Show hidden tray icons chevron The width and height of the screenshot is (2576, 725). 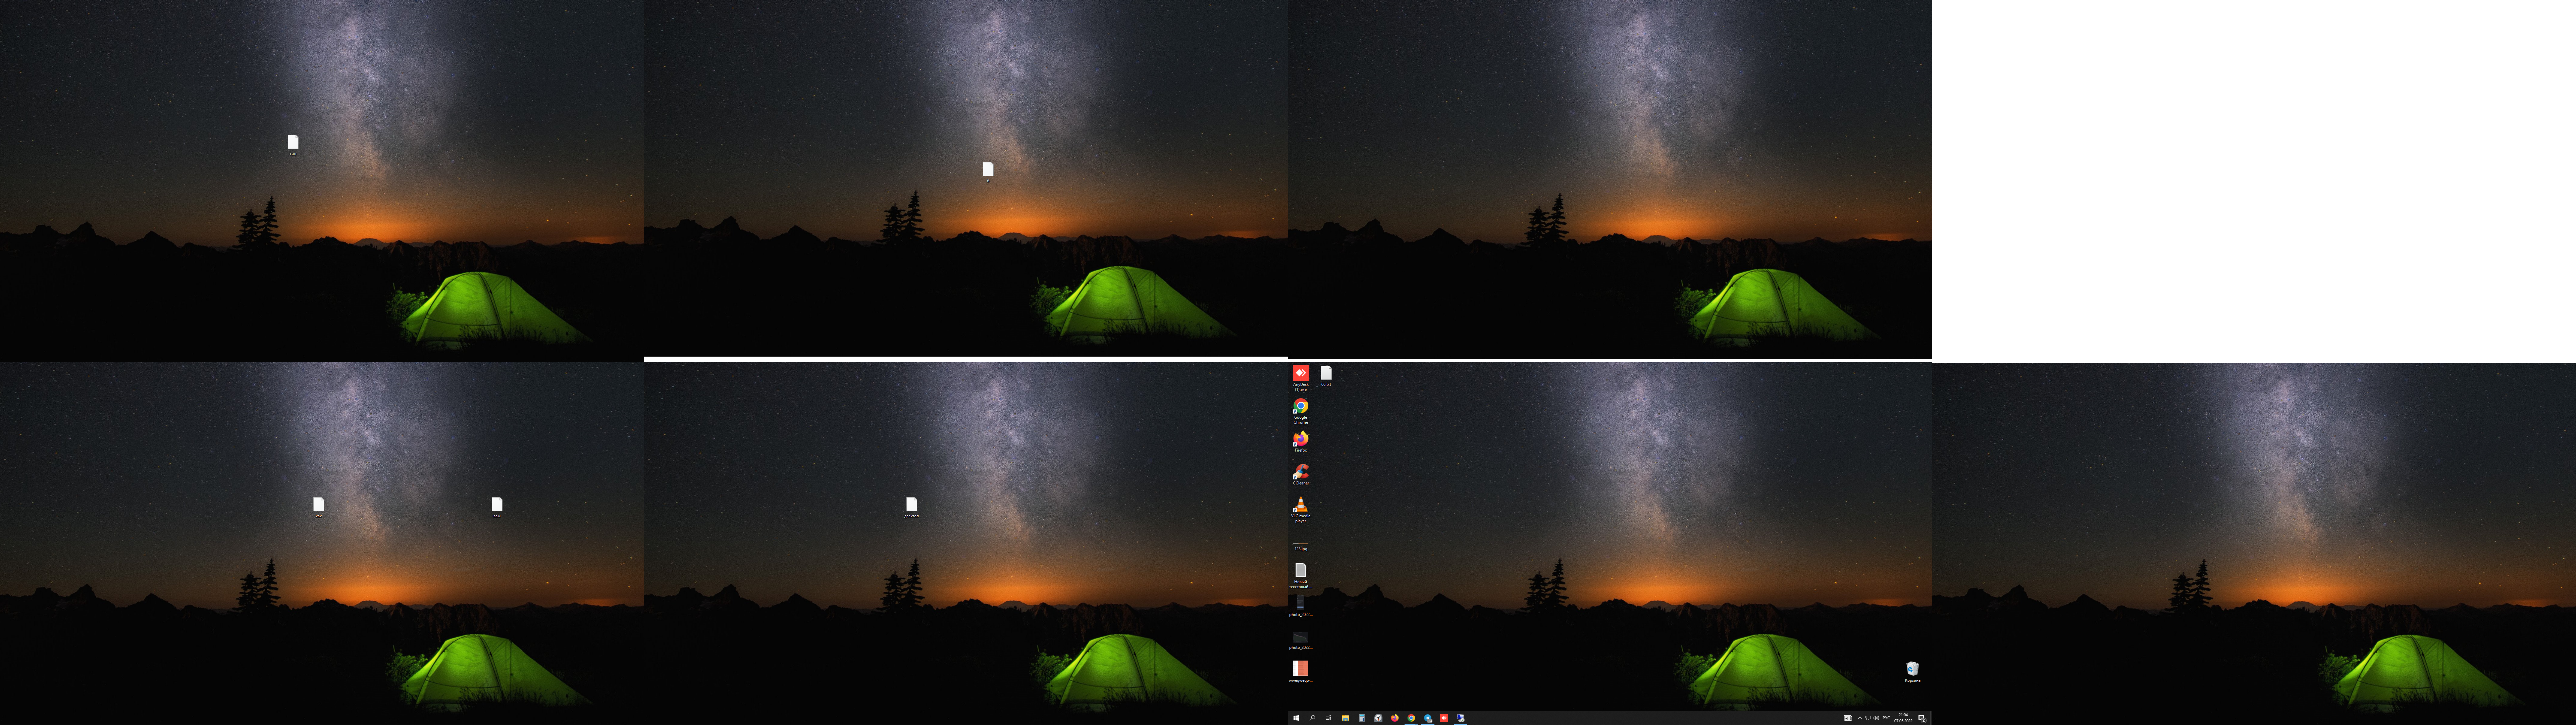click(1860, 718)
